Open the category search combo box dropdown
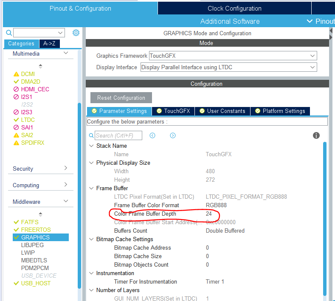 60,33
